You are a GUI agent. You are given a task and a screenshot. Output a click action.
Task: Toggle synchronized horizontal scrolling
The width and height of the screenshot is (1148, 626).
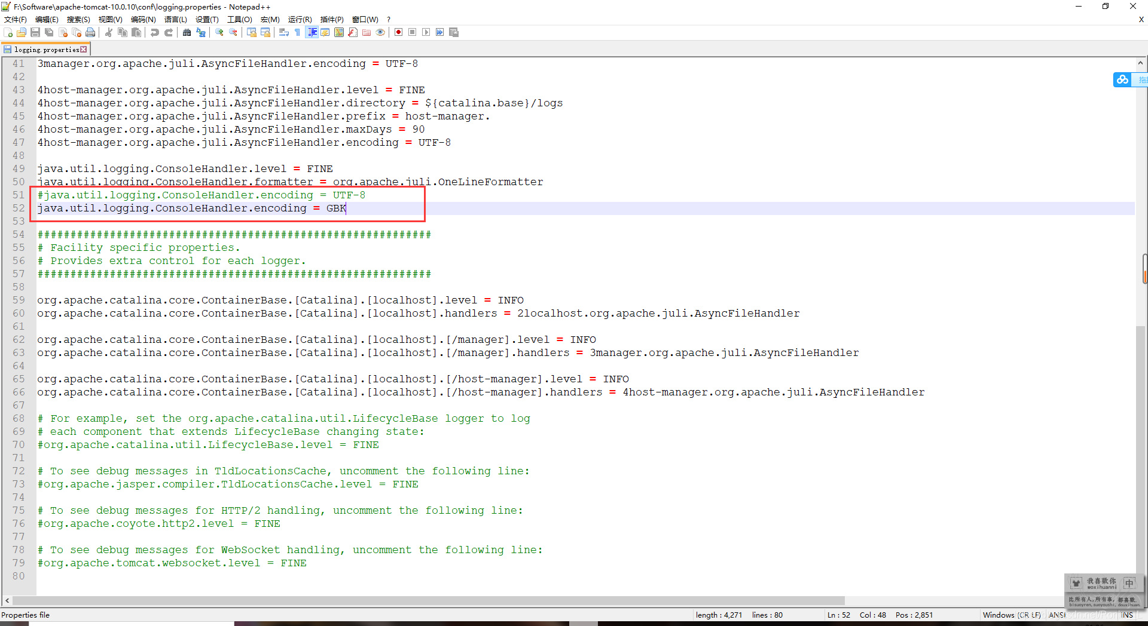coord(265,32)
